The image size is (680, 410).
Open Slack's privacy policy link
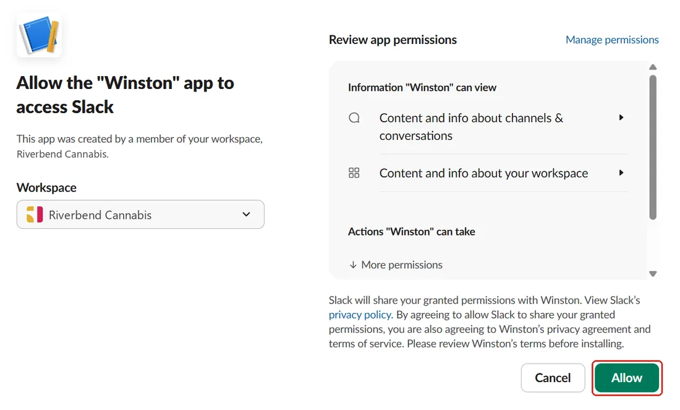[x=360, y=315]
